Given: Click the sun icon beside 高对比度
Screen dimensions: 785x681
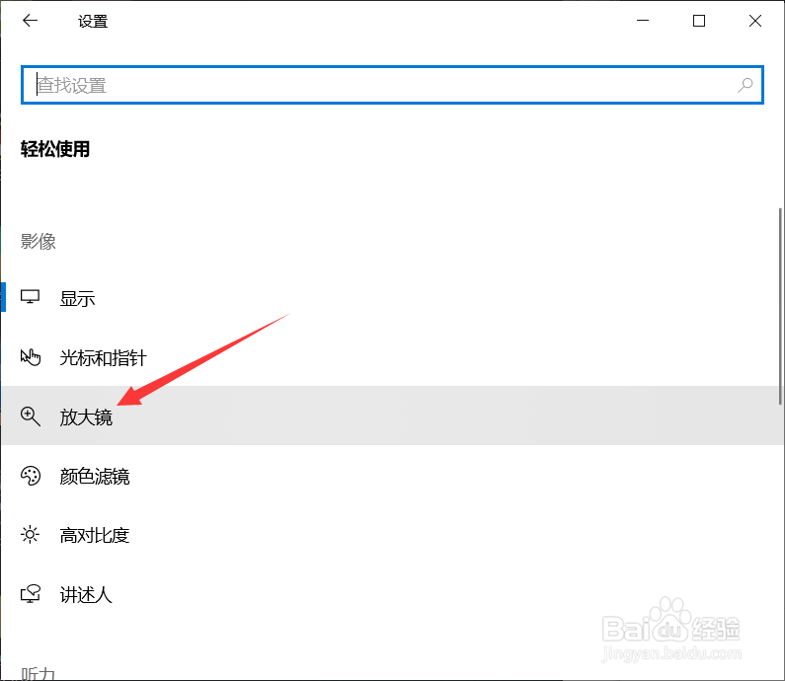Looking at the screenshot, I should click(30, 535).
